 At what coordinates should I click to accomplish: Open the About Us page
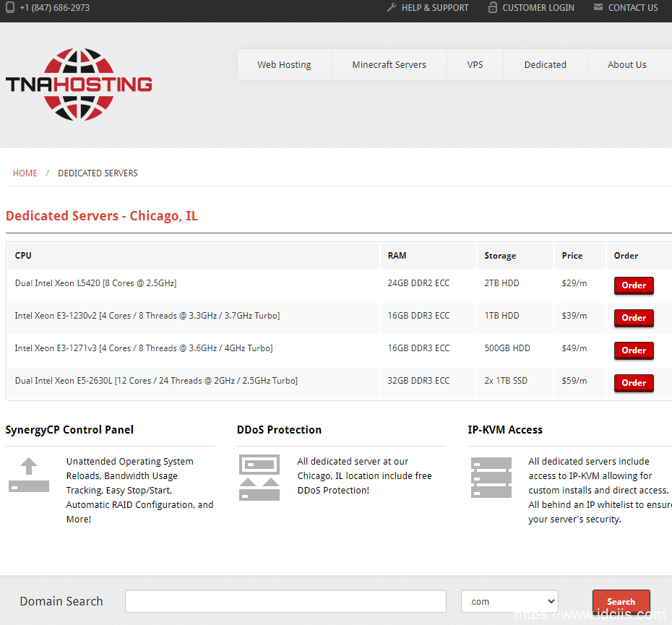click(626, 64)
